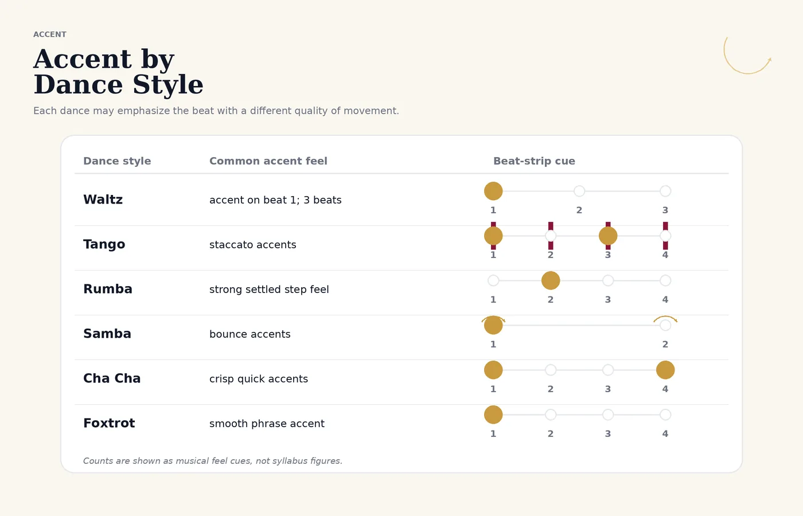Click Samba beat 2 bounce arrow circle
The height and width of the screenshot is (516, 803).
665,325
